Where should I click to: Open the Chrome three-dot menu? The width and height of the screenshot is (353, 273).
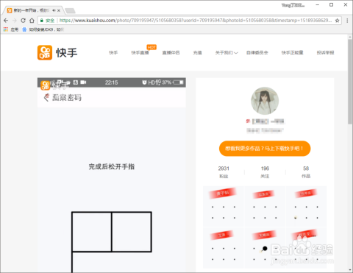[347, 21]
